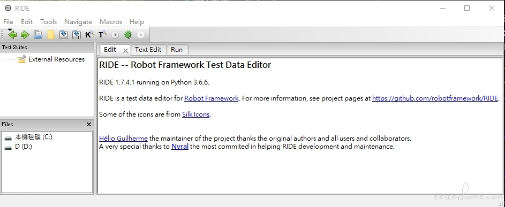Click the green Go Forward arrow
The image size is (505, 207).
coord(25,35)
